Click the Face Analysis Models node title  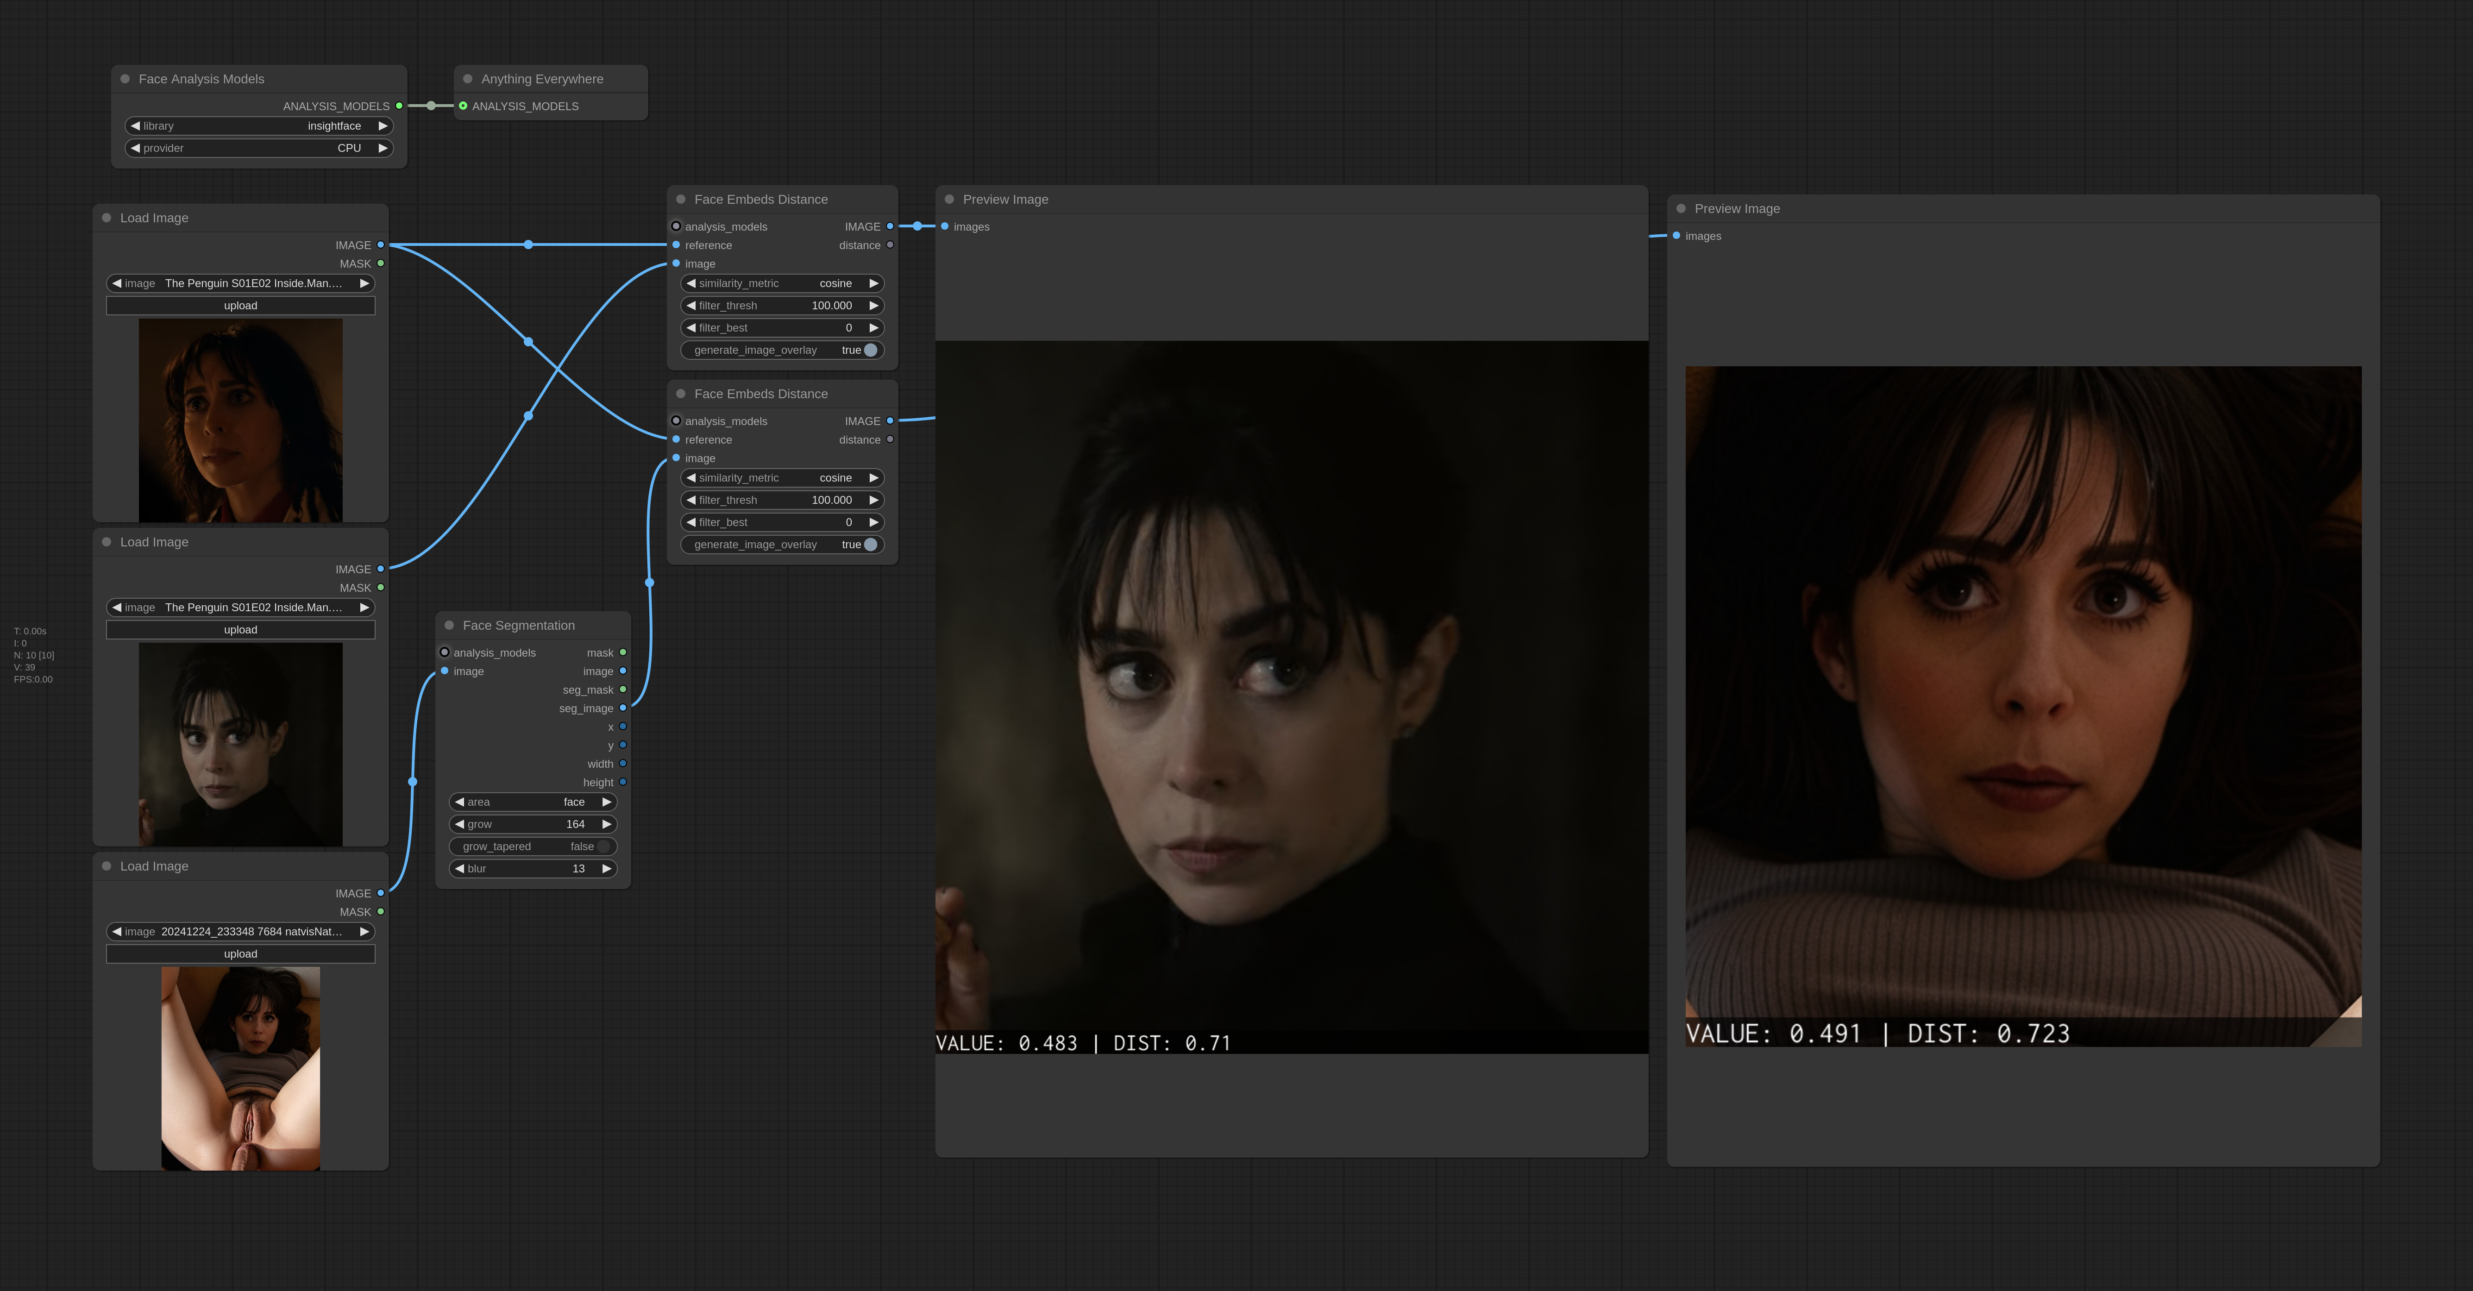point(201,79)
